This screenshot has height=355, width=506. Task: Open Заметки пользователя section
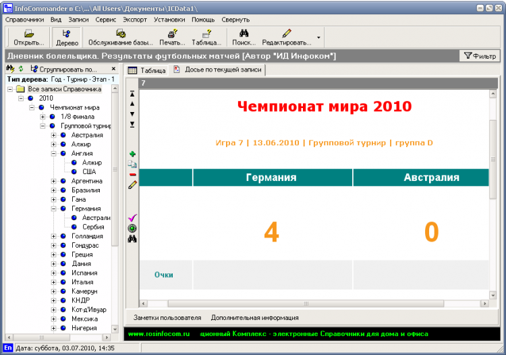167,318
